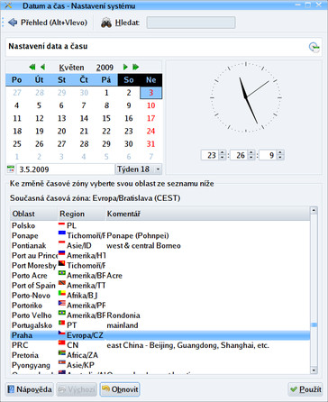Select the Portoriko row

click(x=160, y=306)
